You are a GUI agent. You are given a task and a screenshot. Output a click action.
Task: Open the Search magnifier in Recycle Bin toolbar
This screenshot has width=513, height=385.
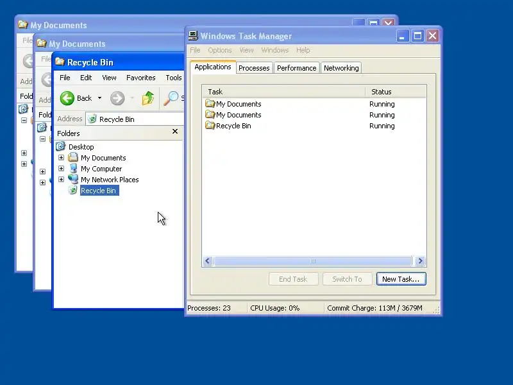pos(171,98)
